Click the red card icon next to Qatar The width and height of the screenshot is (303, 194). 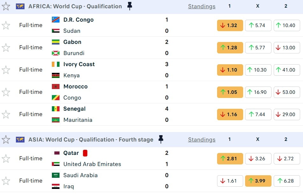pos(85,153)
